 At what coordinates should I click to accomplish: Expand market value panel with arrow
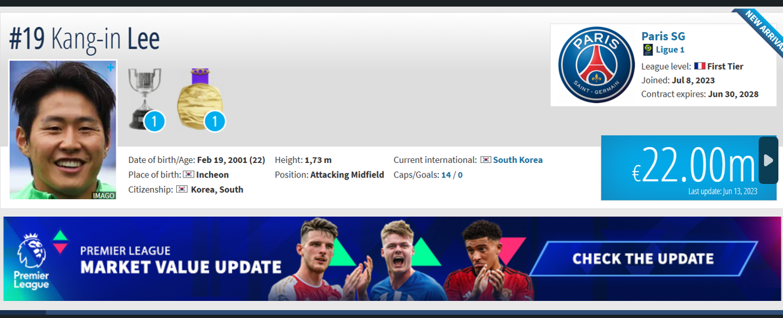769,160
